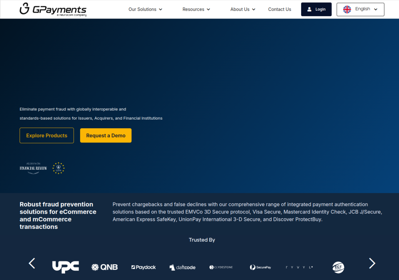Click the Eliminate payment fraud line

click(x=73, y=109)
